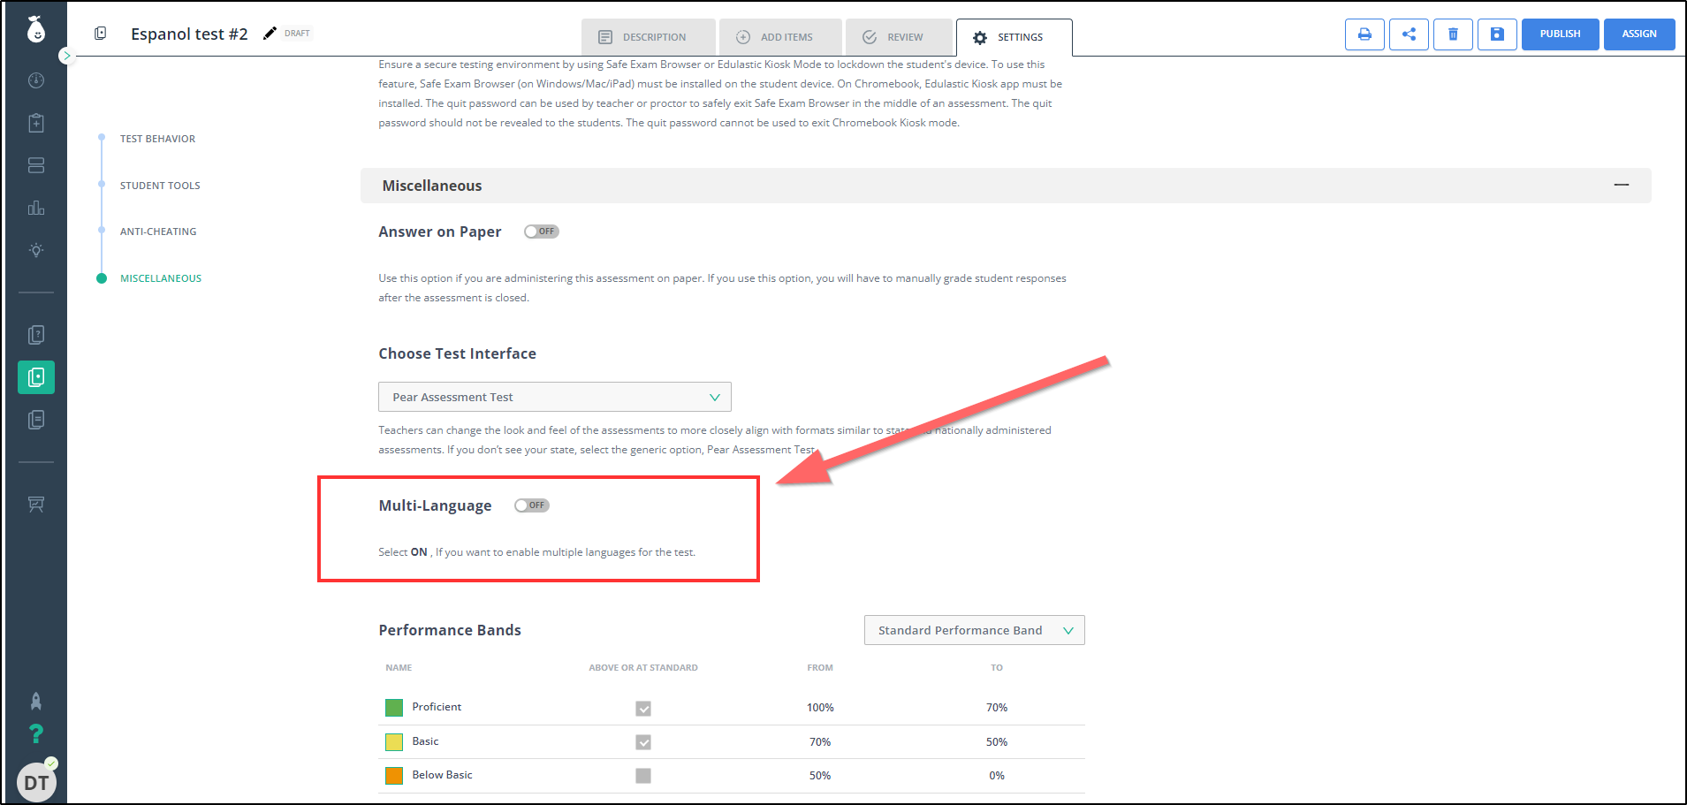Image resolution: width=1687 pixels, height=805 pixels.
Task: Click the 0% To value for Below Basic
Action: 997,776
